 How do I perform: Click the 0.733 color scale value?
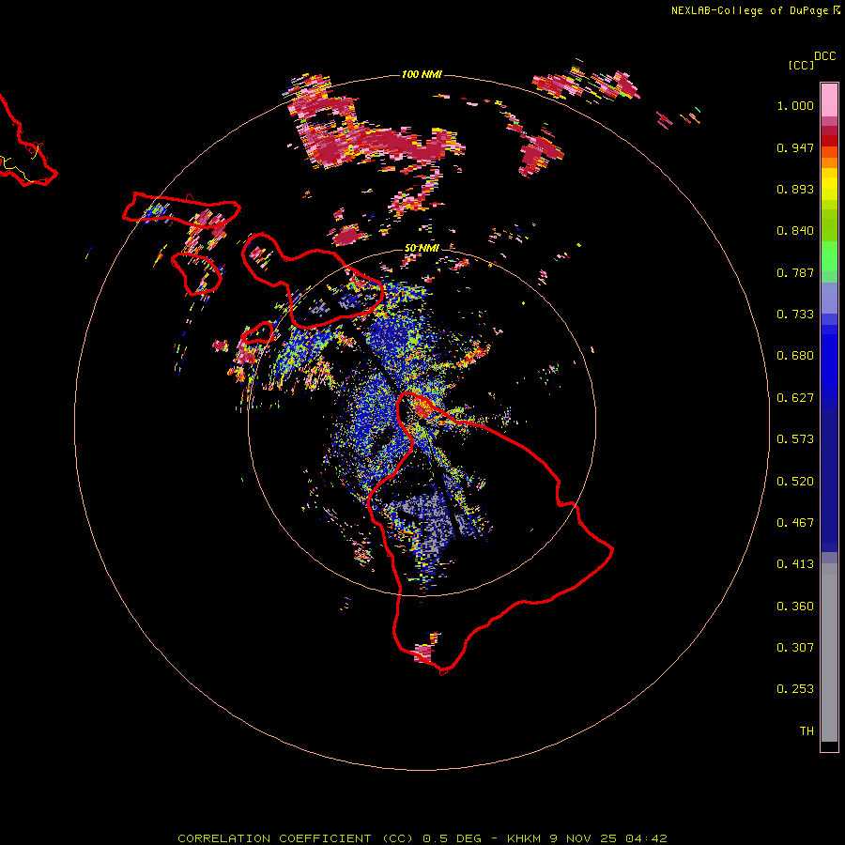click(795, 315)
